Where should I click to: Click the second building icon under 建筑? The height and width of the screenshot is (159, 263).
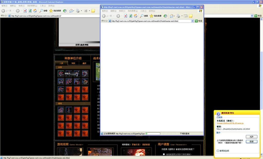69,110
